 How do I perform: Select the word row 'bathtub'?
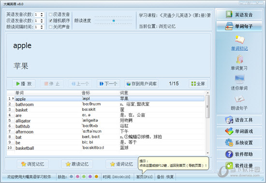point(110,126)
